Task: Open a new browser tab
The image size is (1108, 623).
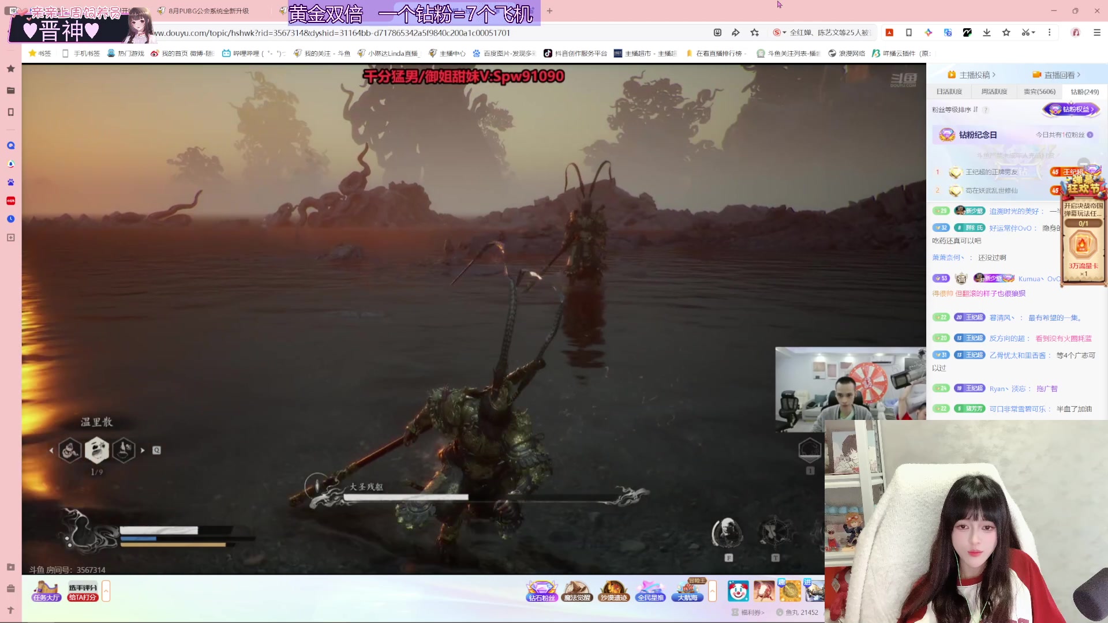Action: tap(549, 11)
